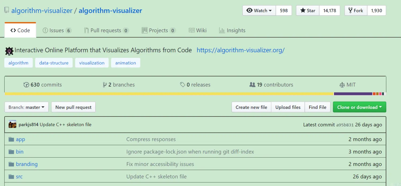Click the fork icon in the Fork button
Screen dimensions: 401x186
coord(350,10)
